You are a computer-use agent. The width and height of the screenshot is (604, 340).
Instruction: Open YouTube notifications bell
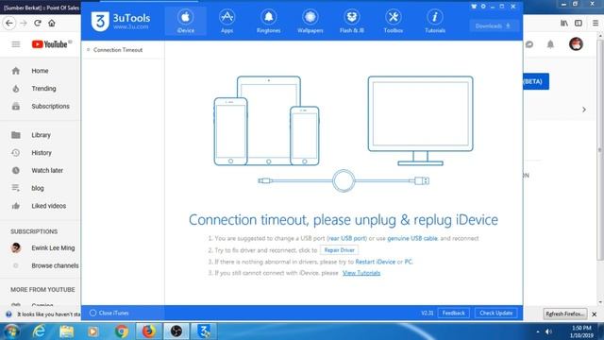(550, 44)
